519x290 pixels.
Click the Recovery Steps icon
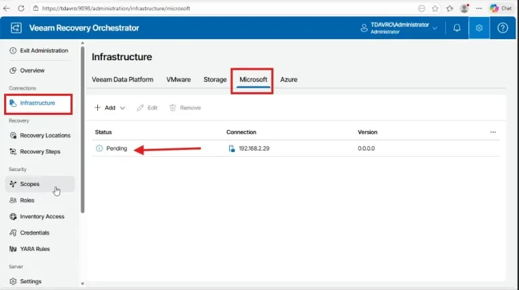pos(13,151)
